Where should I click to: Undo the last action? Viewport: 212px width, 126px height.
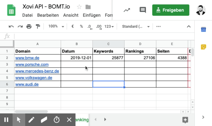click(x=11, y=26)
